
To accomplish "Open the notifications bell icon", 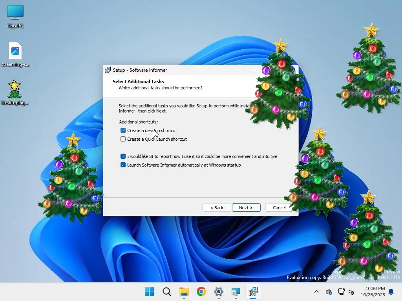I will (391, 292).
